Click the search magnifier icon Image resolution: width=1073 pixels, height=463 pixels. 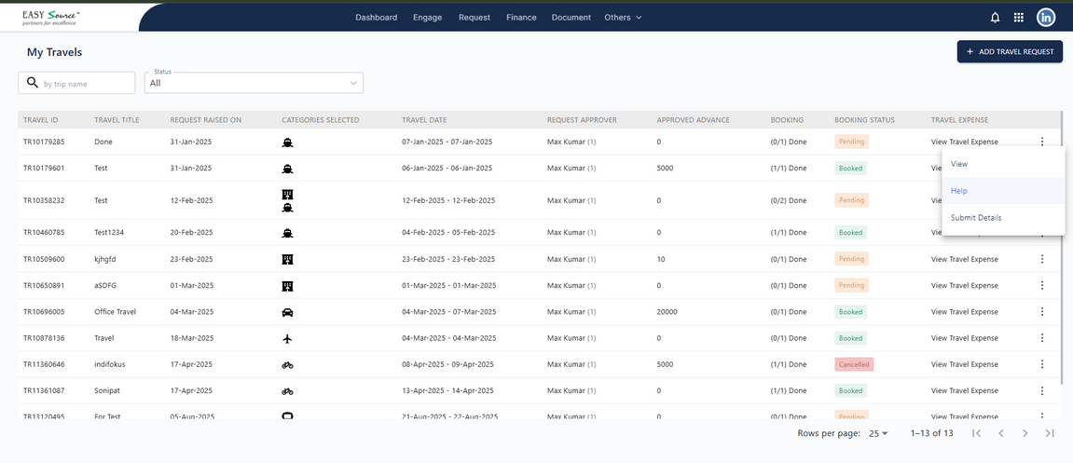(33, 83)
